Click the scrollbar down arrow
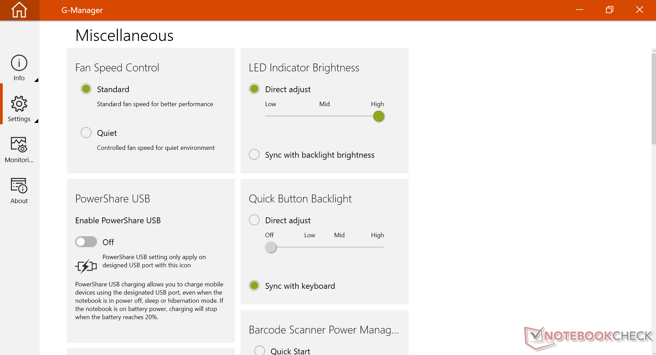This screenshot has height=355, width=656. point(654,353)
